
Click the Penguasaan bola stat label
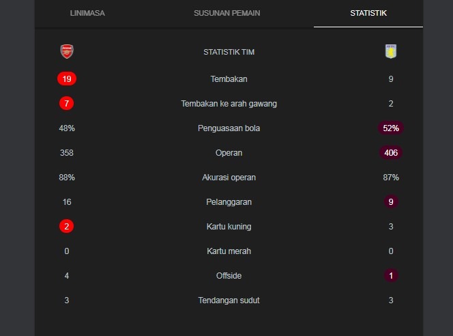[229, 128]
